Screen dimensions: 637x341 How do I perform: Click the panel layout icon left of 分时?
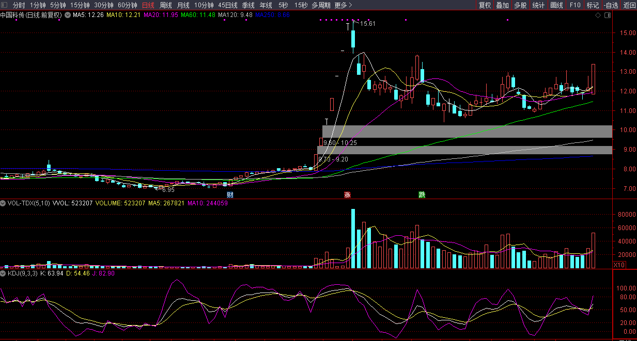(5, 5)
